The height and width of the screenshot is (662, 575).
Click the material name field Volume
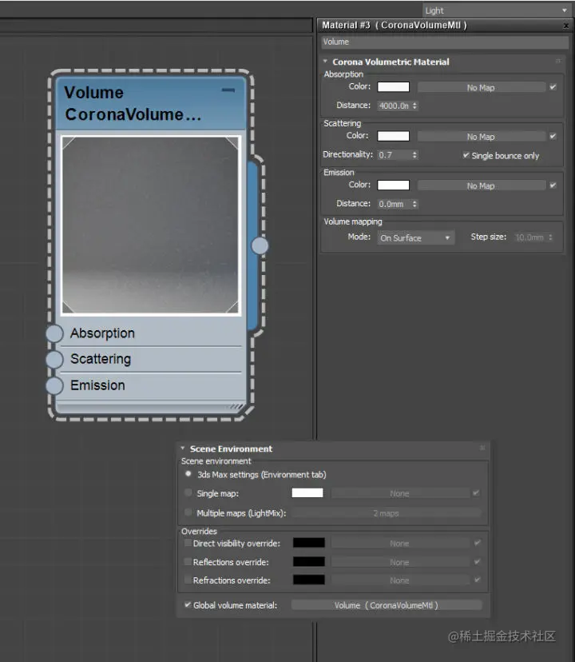(x=445, y=42)
